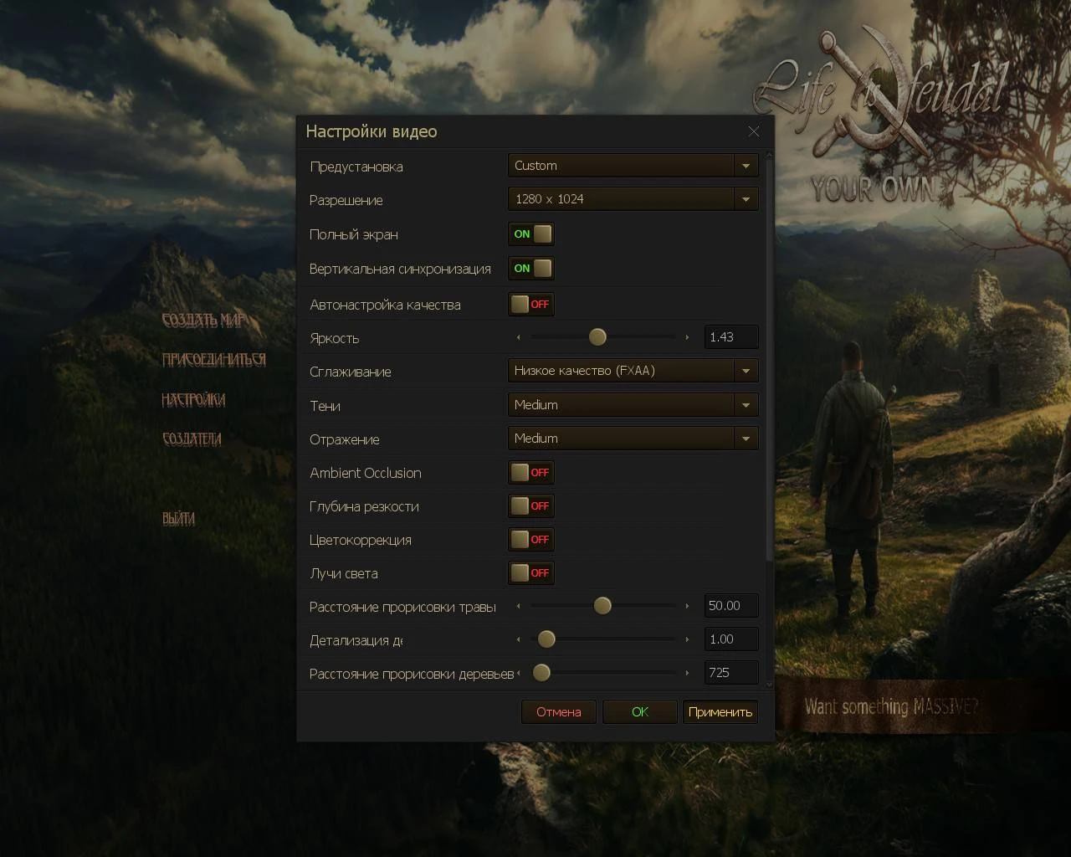The height and width of the screenshot is (857, 1071).
Task: Select НАСТРОЙКИ in the main menu
Action: (192, 400)
